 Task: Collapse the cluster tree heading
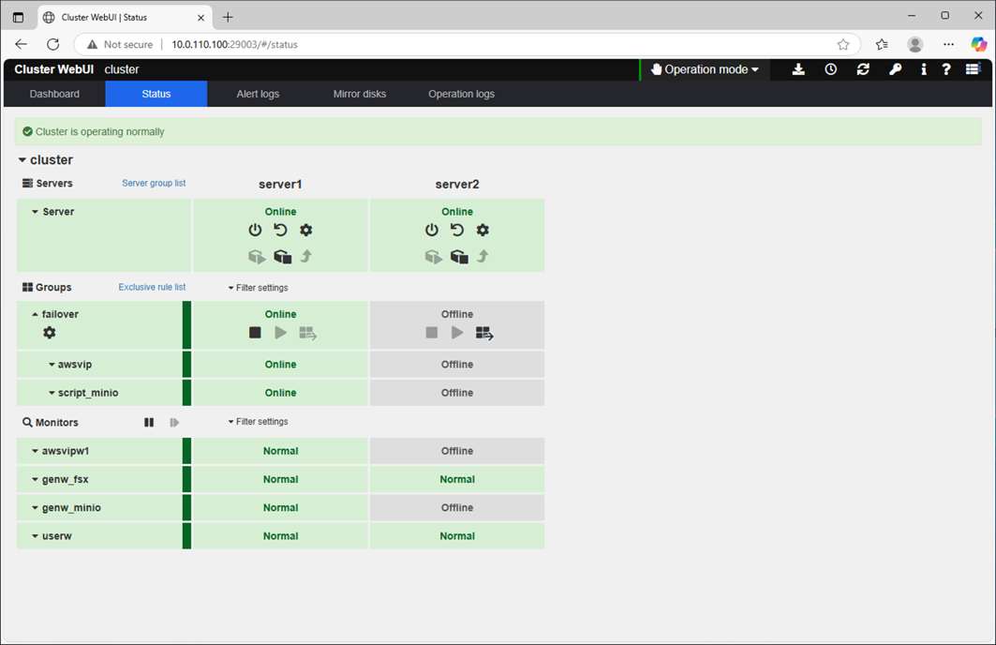point(22,160)
